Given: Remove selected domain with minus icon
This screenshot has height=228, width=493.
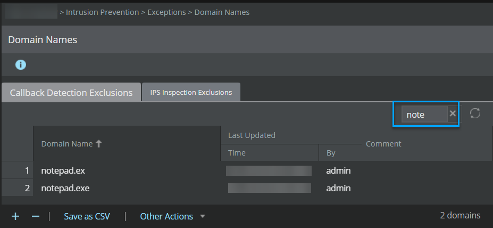Looking at the screenshot, I should pos(36,216).
